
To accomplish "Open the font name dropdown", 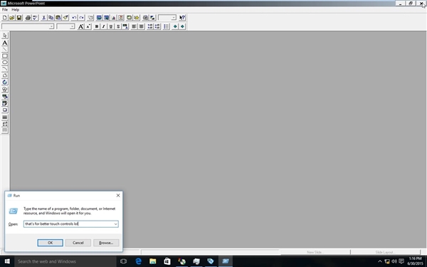I will tap(51, 26).
